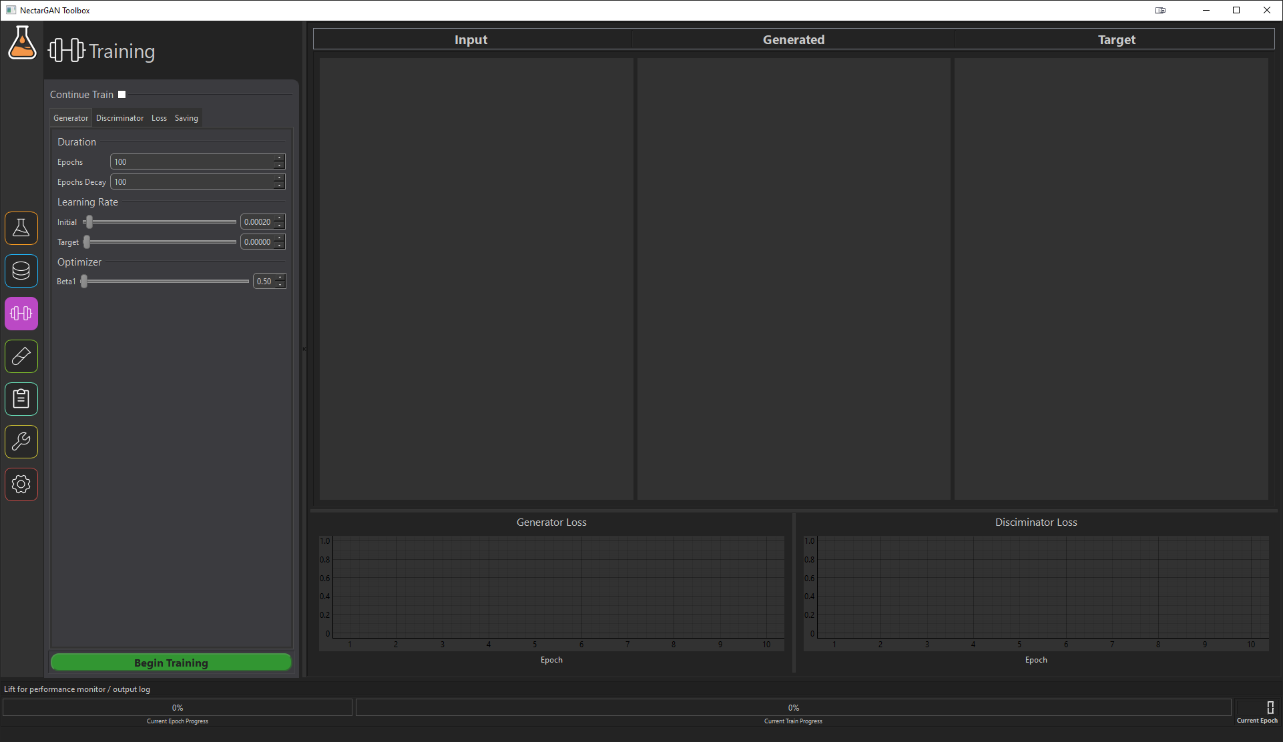Decrease the Epochs Decay value with down arrow
The image size is (1283, 742).
pos(279,185)
